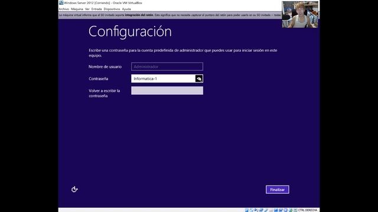Click the VirtualBox window title icon
This screenshot has width=378, height=212.
click(61, 2)
